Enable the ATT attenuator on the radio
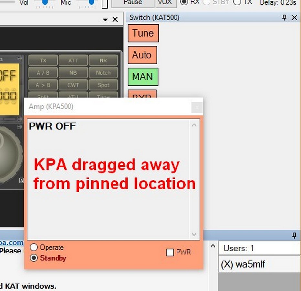The width and height of the screenshot is (301, 291). point(73,60)
